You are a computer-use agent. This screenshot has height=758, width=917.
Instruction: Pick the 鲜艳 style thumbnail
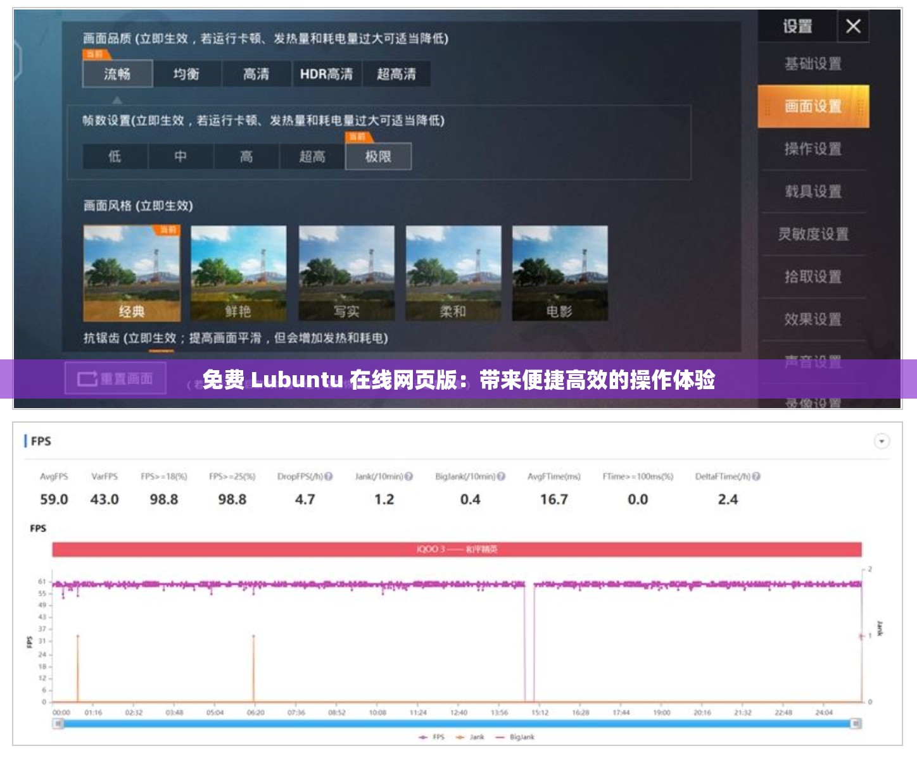tap(238, 273)
